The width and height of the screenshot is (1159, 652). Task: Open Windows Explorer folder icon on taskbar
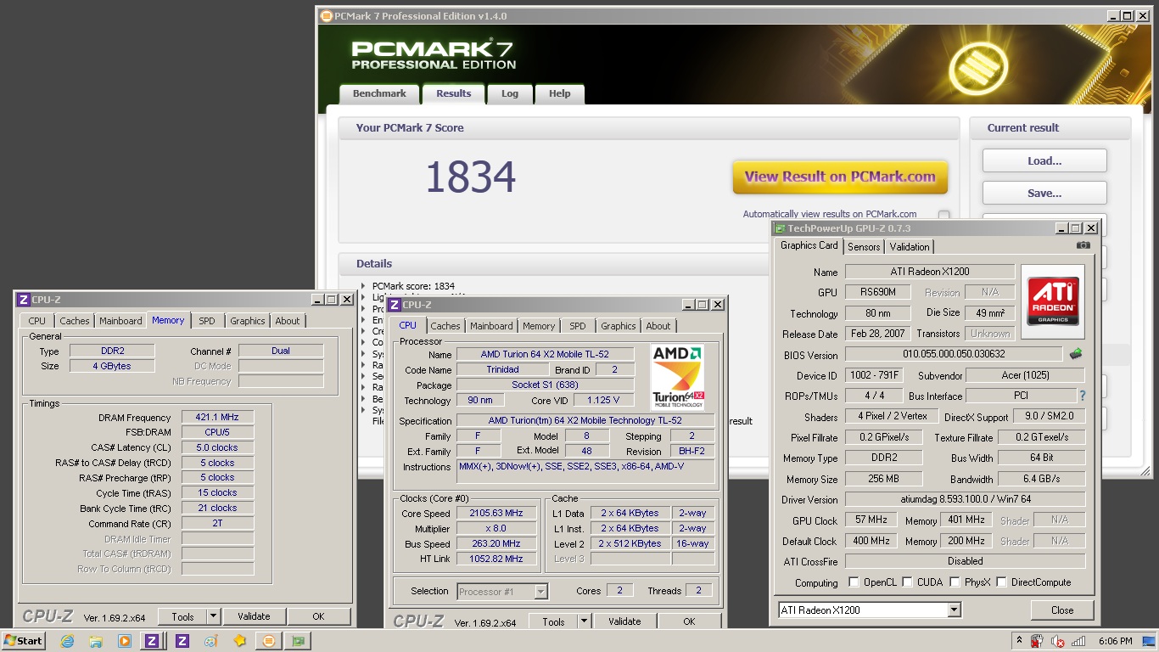pos(96,641)
